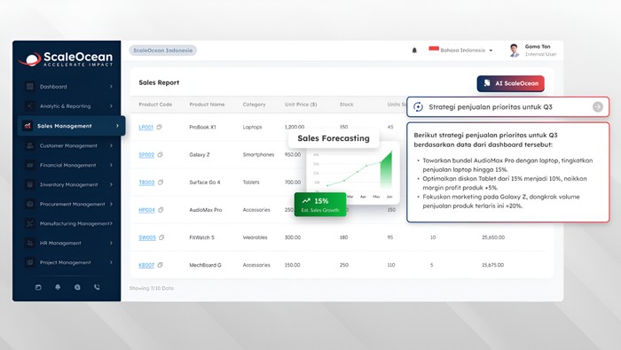Click the chat icon in sidebar footer
Image resolution: width=621 pixels, height=350 pixels.
click(77, 287)
